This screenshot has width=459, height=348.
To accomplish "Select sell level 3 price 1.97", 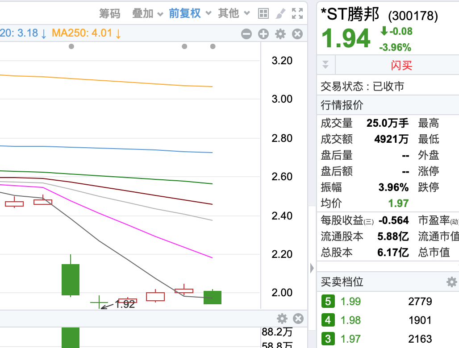I will pos(351,339).
